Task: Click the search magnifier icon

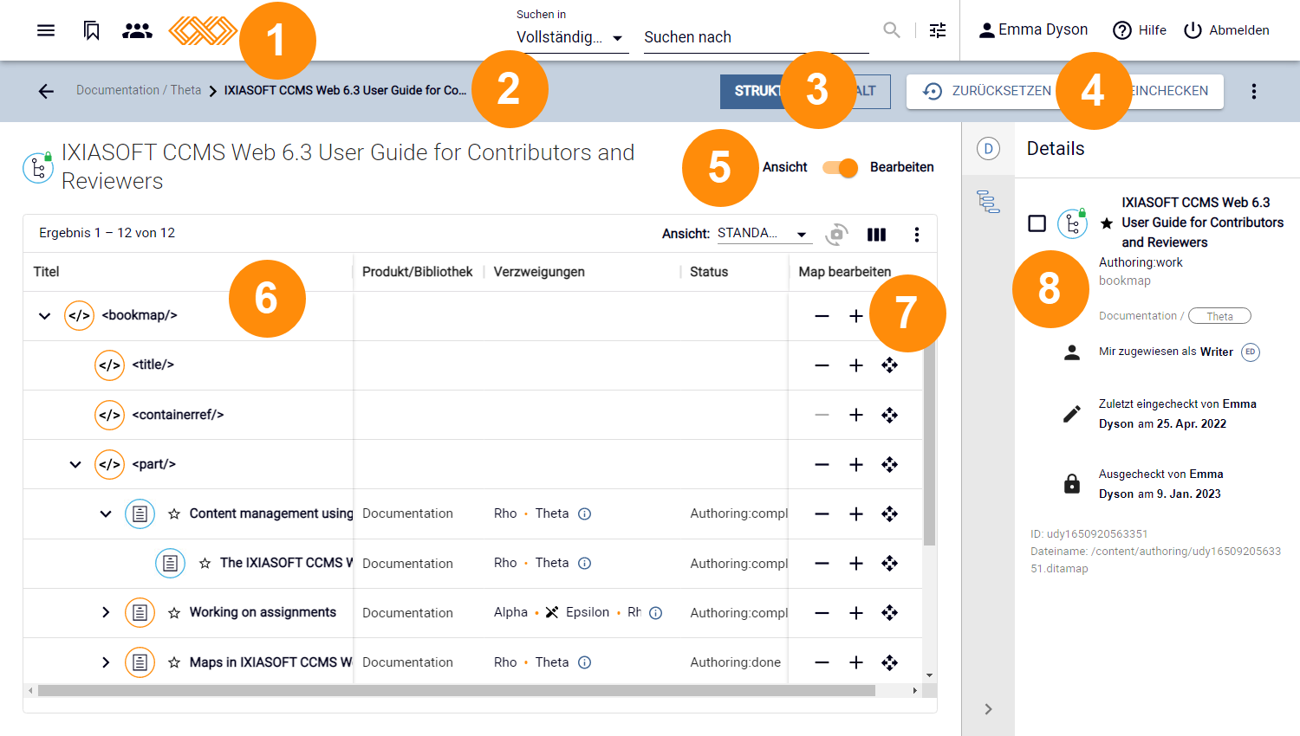Action: click(x=892, y=30)
